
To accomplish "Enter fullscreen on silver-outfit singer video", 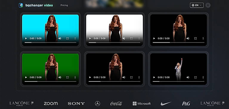I will pos(195,77).
